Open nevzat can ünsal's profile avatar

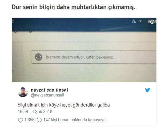point(23,92)
